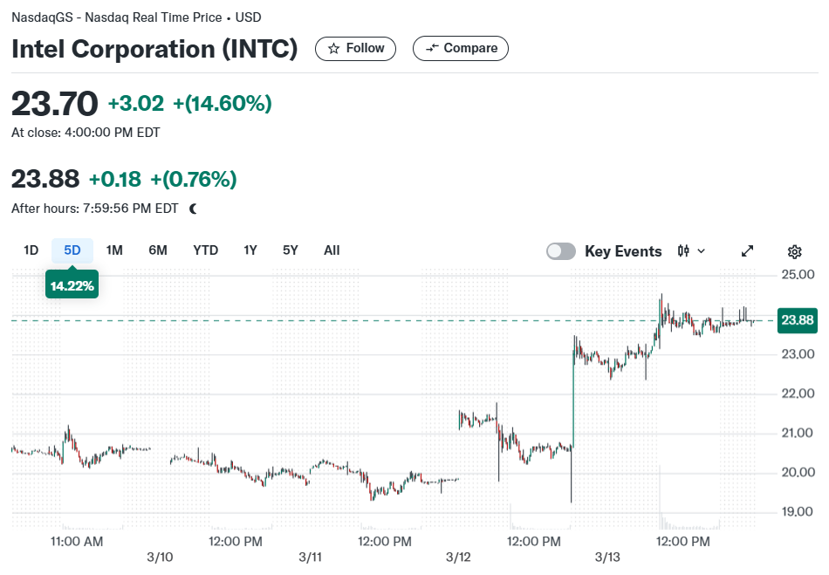Viewport: 829px width, 575px height.
Task: Expand chart type dropdown chevron
Action: click(701, 251)
